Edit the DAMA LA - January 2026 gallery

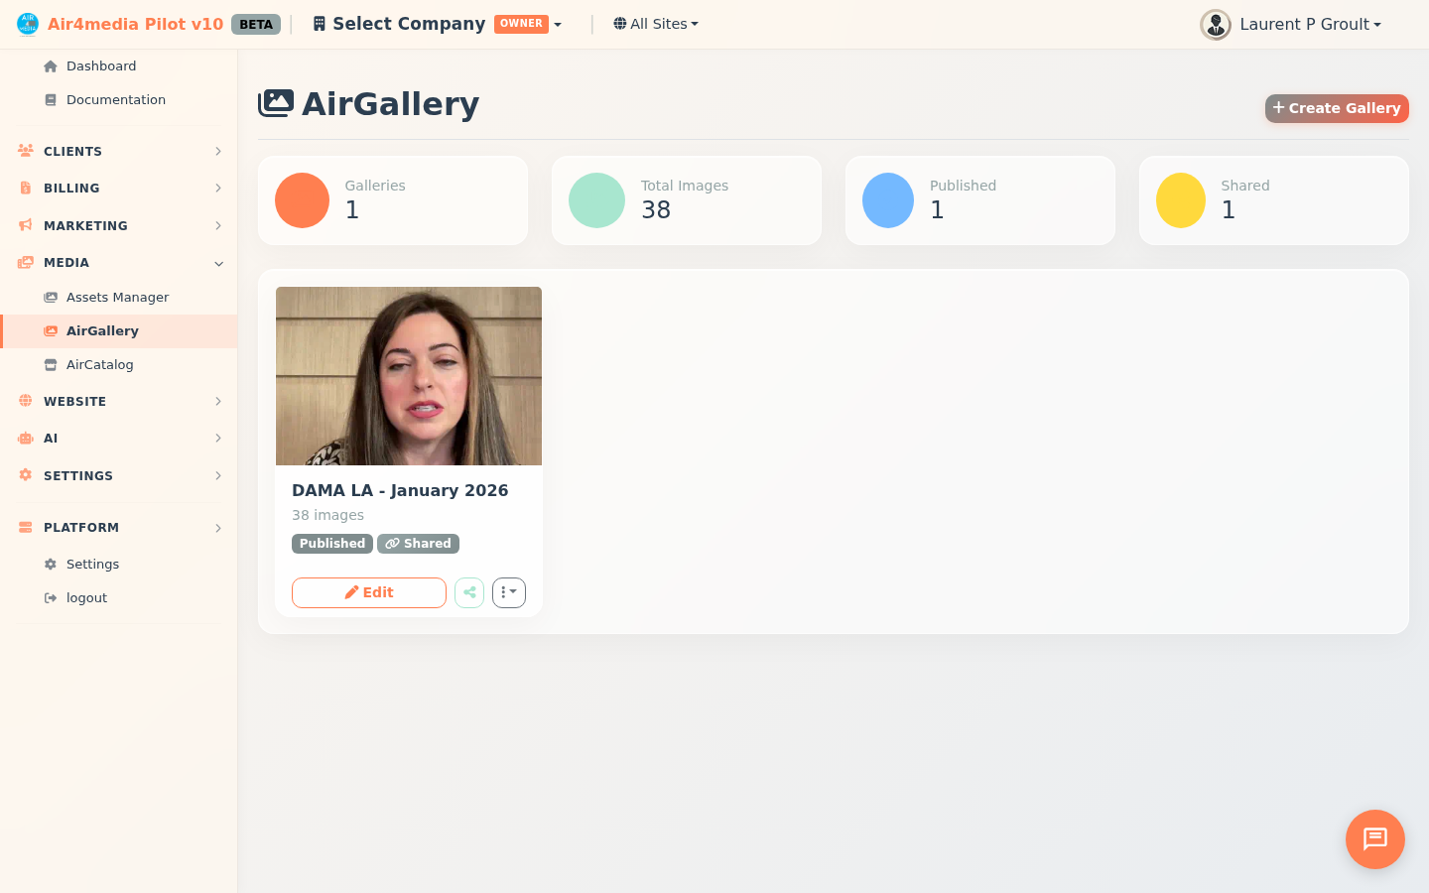(x=368, y=592)
